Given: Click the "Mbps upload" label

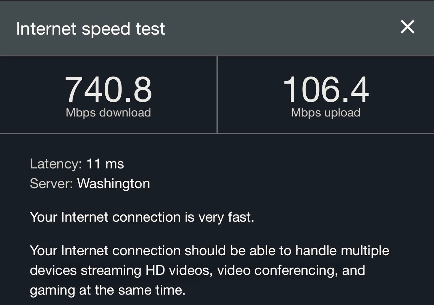Looking at the screenshot, I should tap(325, 112).
